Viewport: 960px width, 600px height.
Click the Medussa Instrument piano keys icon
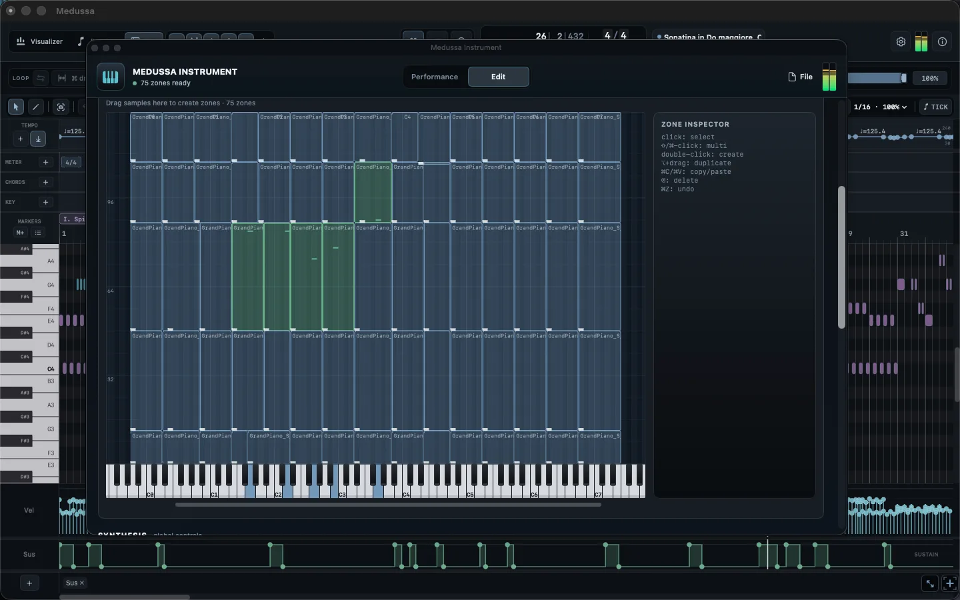[x=110, y=77]
